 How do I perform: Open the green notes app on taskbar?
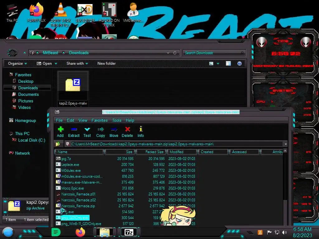[56, 232]
